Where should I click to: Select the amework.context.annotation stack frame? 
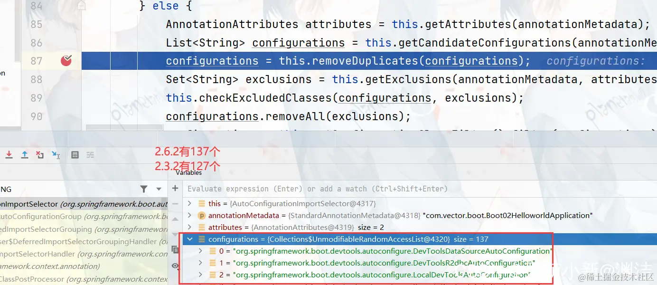coord(84,266)
